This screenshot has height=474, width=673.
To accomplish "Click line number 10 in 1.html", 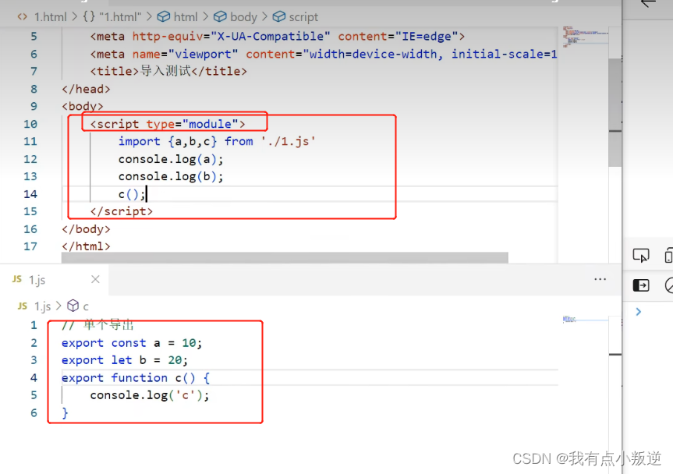I will click(x=30, y=125).
